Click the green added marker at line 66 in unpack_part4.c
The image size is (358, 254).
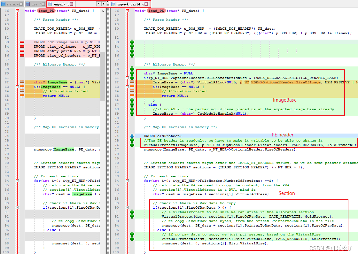pos(132,100)
